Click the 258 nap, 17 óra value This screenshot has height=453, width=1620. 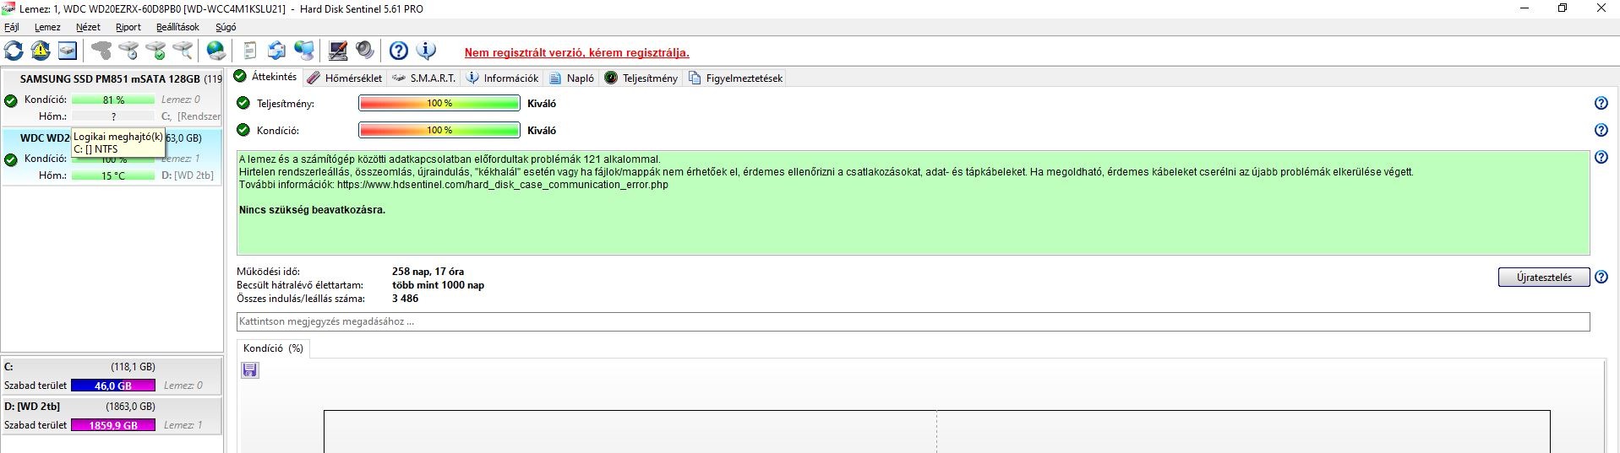pos(428,272)
